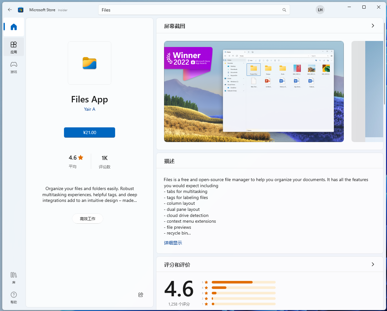This screenshot has height=311, width=387.
Task: Click the Files App title text
Action: coord(90,100)
